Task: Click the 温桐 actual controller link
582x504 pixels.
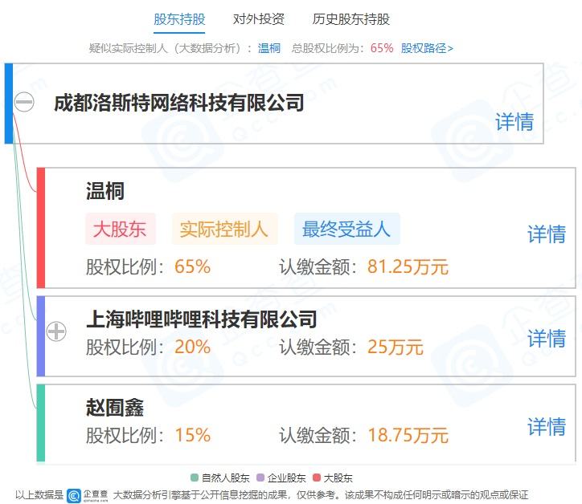Action: click(269, 48)
